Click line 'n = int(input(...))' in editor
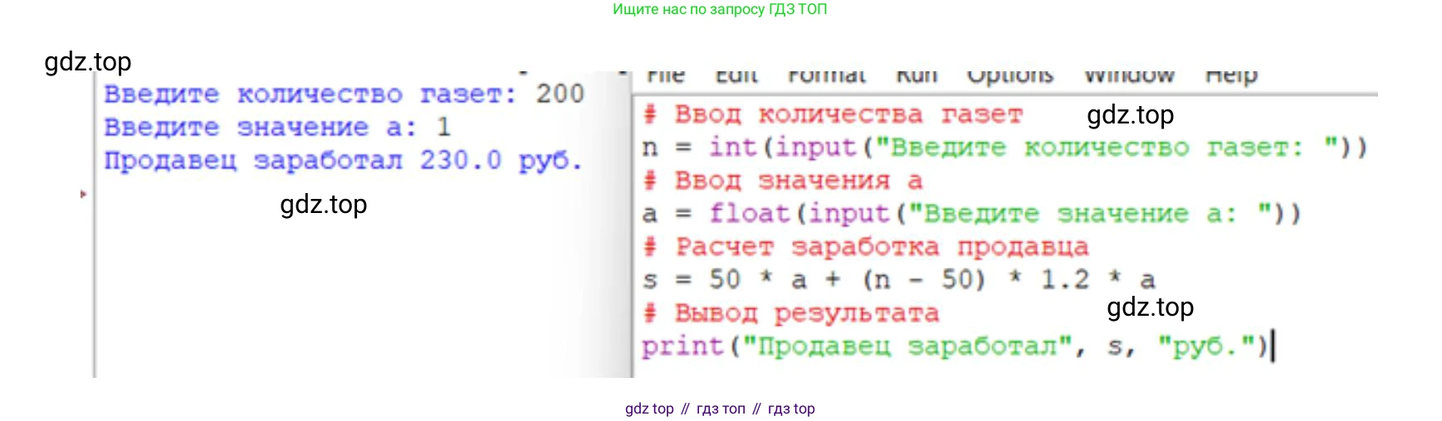Image resolution: width=1442 pixels, height=421 pixels. tap(1005, 148)
